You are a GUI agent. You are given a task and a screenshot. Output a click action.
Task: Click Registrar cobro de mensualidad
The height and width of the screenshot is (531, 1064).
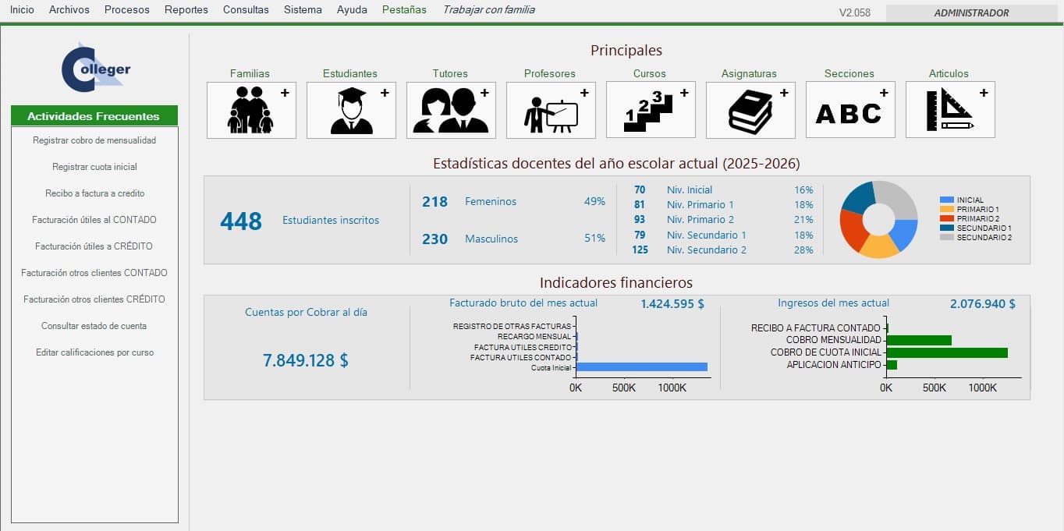pyautogui.click(x=94, y=140)
